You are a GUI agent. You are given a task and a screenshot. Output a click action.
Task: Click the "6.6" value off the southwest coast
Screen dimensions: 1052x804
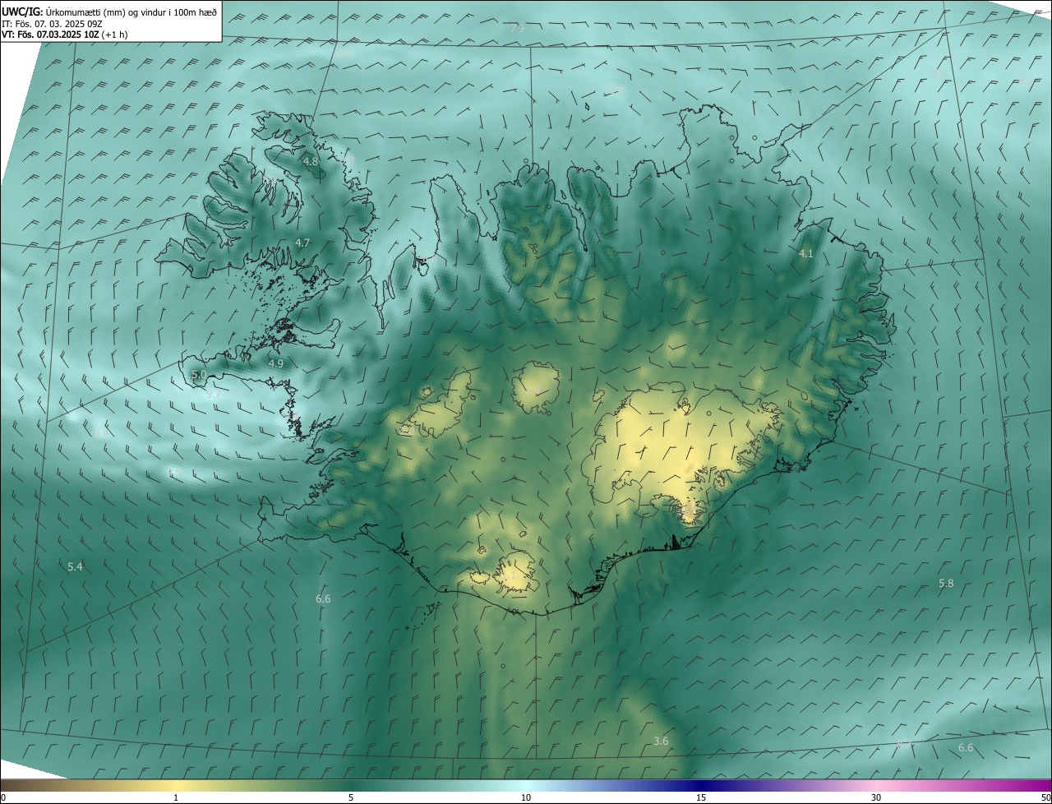323,599
